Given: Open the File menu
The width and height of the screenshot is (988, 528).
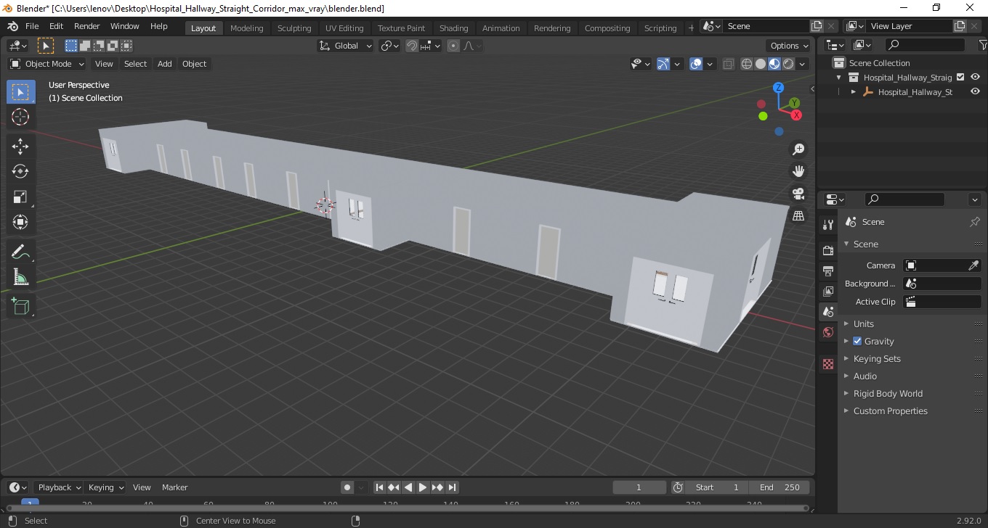Looking at the screenshot, I should click(x=32, y=26).
